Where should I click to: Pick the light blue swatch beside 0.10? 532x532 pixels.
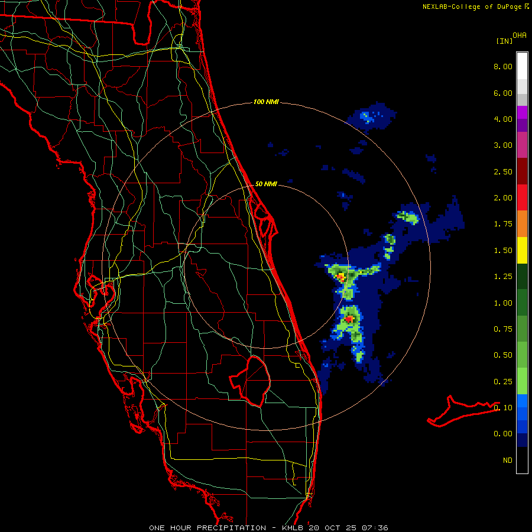point(522,401)
